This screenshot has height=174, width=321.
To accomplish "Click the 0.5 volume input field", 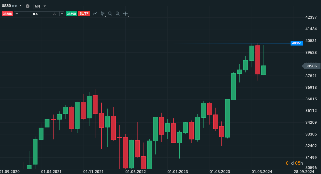I will click(35, 14).
